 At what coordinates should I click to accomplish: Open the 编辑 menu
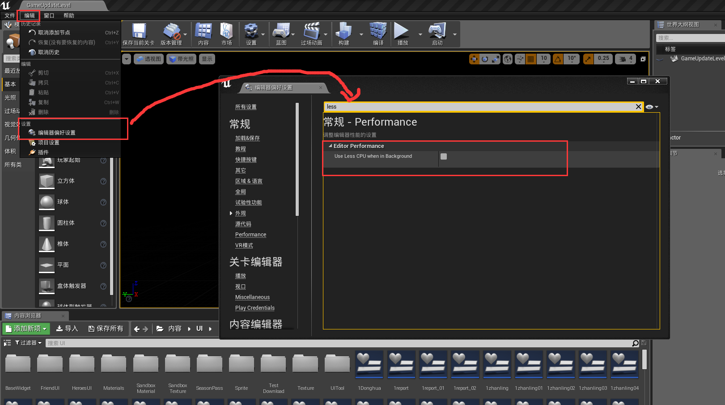(x=29, y=15)
